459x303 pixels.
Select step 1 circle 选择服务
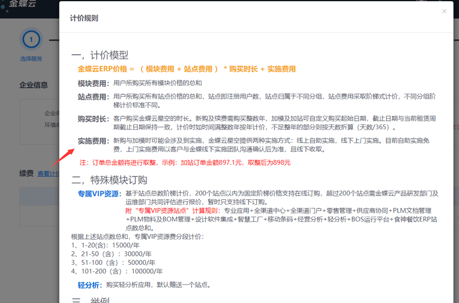[31, 39]
